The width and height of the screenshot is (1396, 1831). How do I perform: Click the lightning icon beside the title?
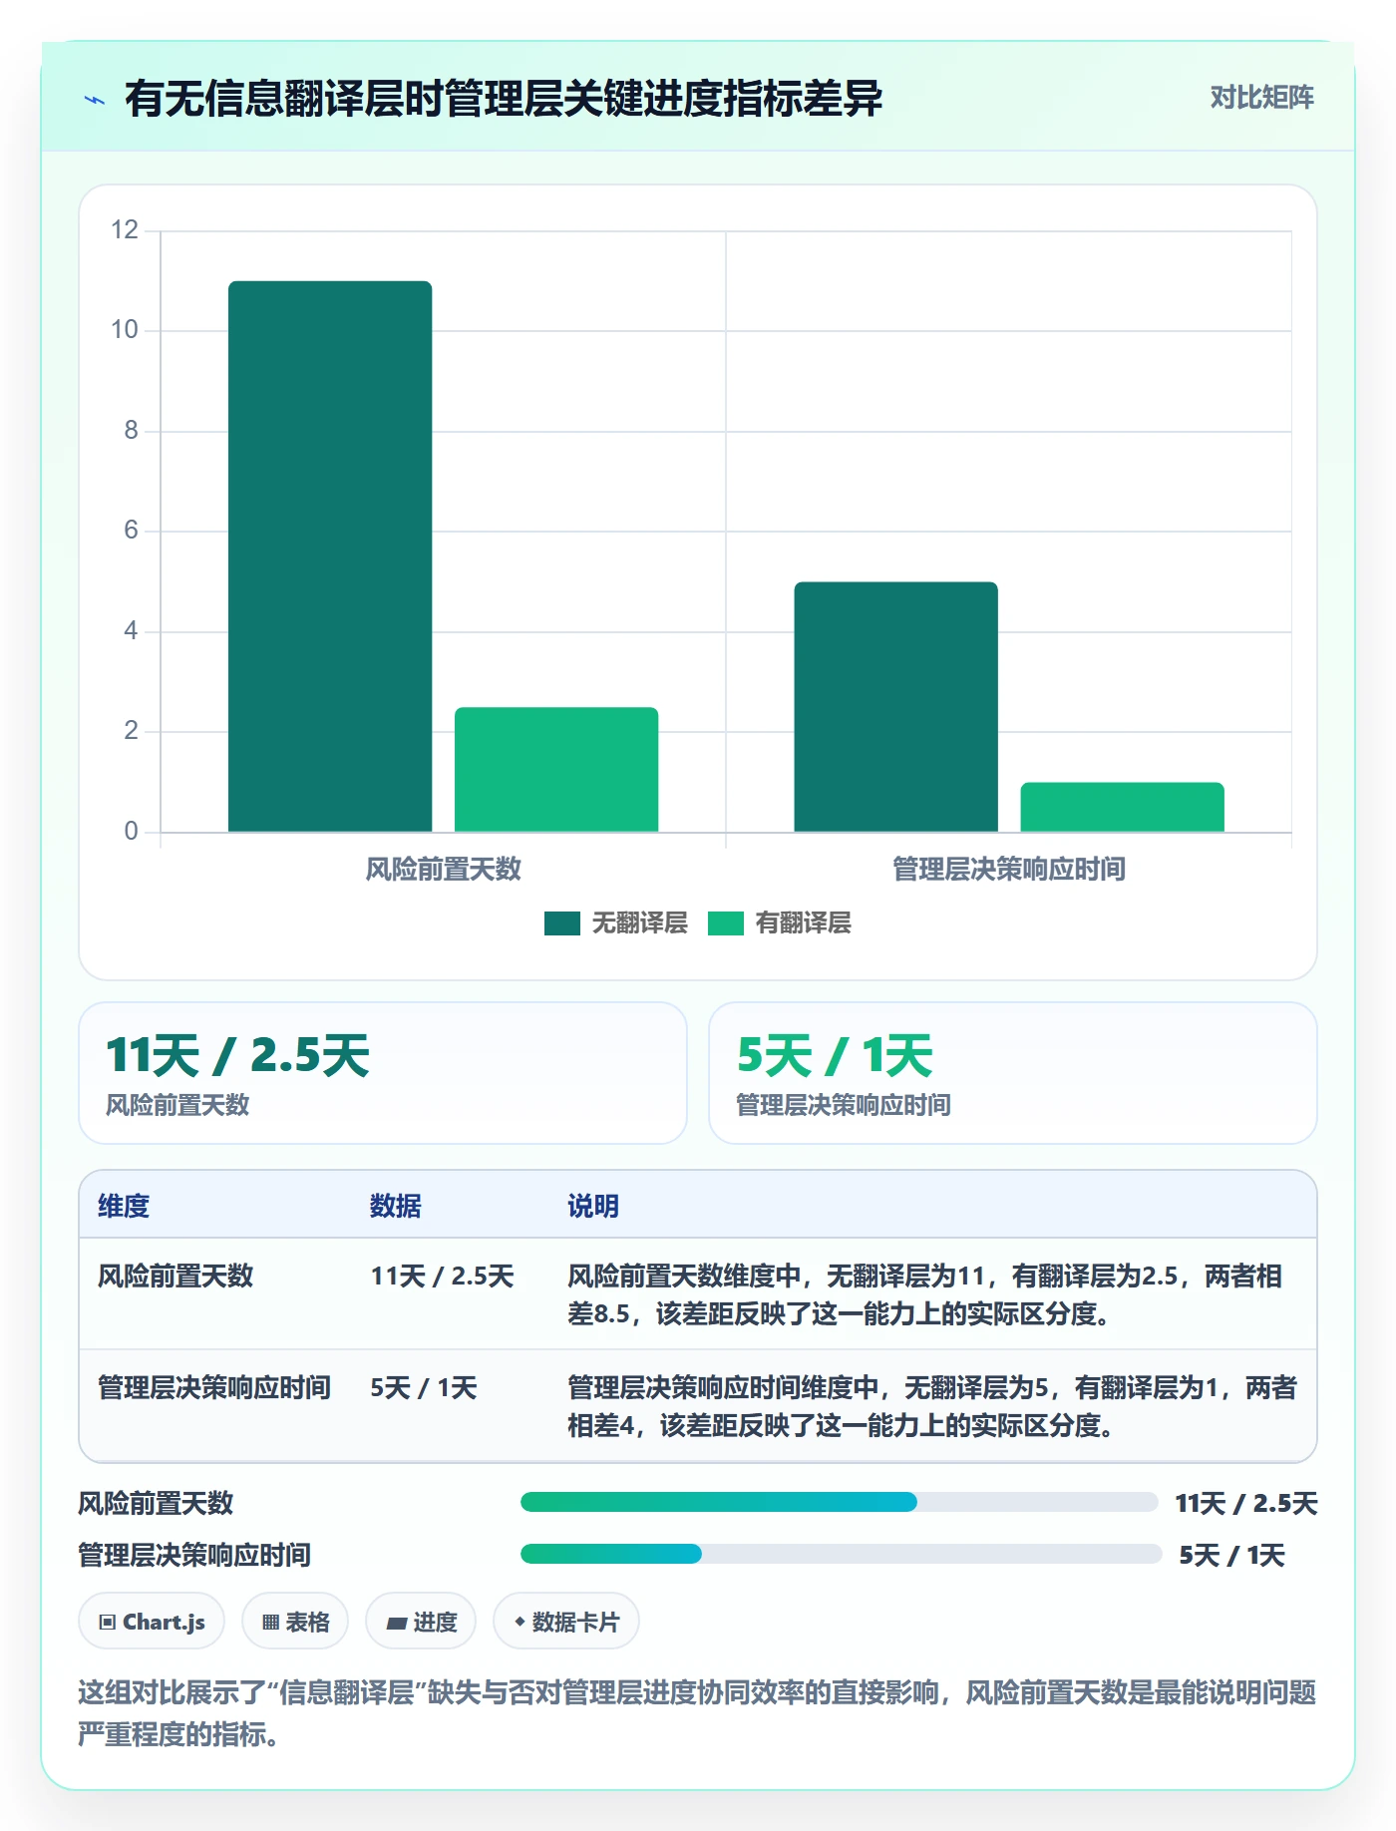point(95,100)
